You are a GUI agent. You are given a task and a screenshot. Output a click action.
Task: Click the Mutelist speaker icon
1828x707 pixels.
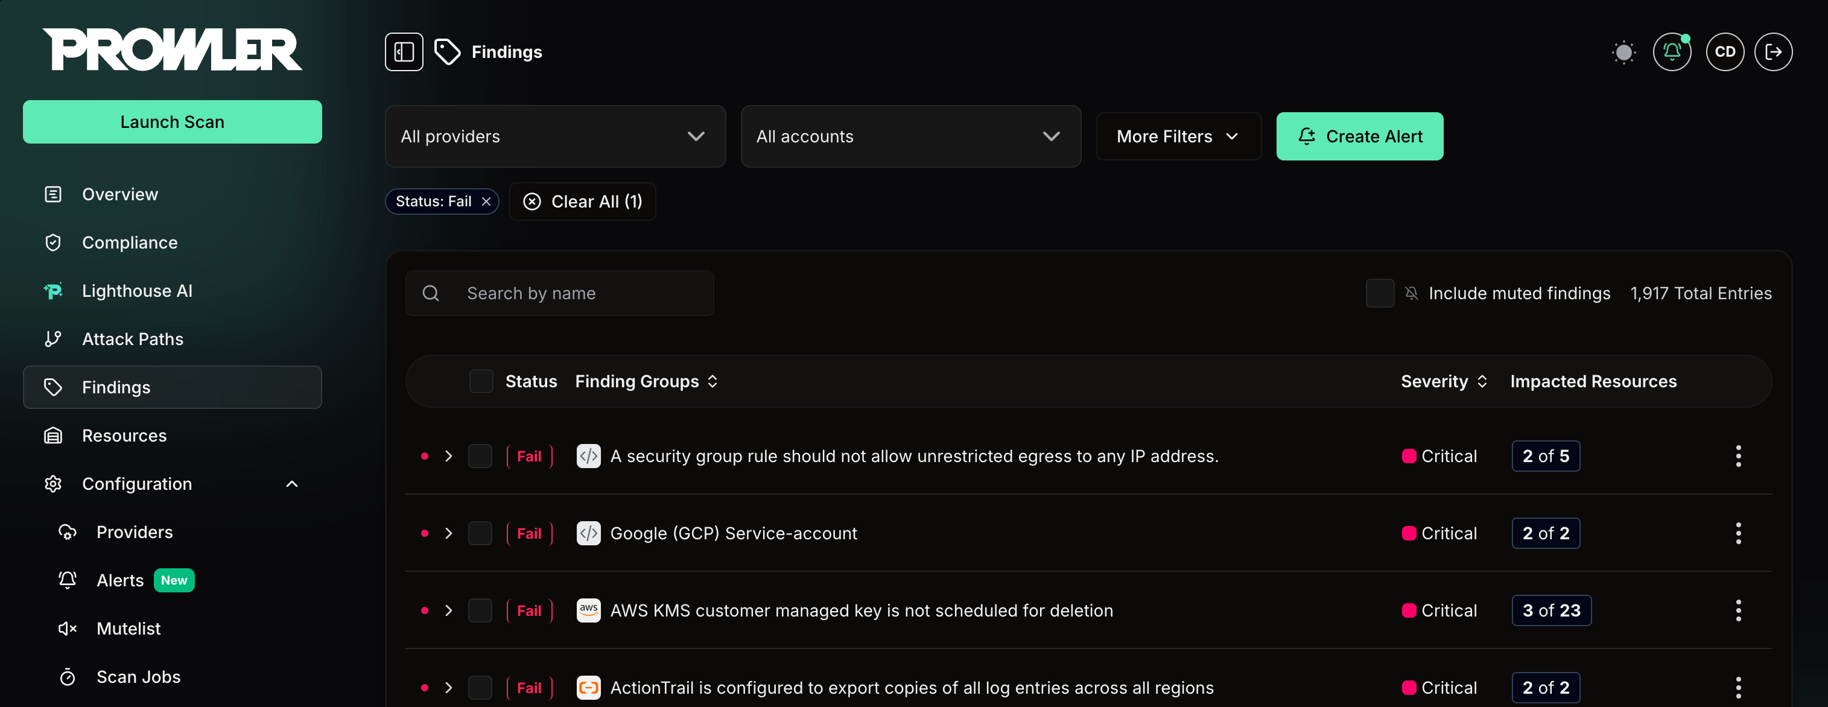(68, 628)
